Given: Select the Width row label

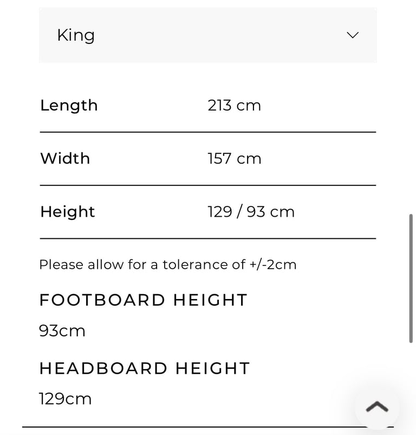Looking at the screenshot, I should point(65,158).
